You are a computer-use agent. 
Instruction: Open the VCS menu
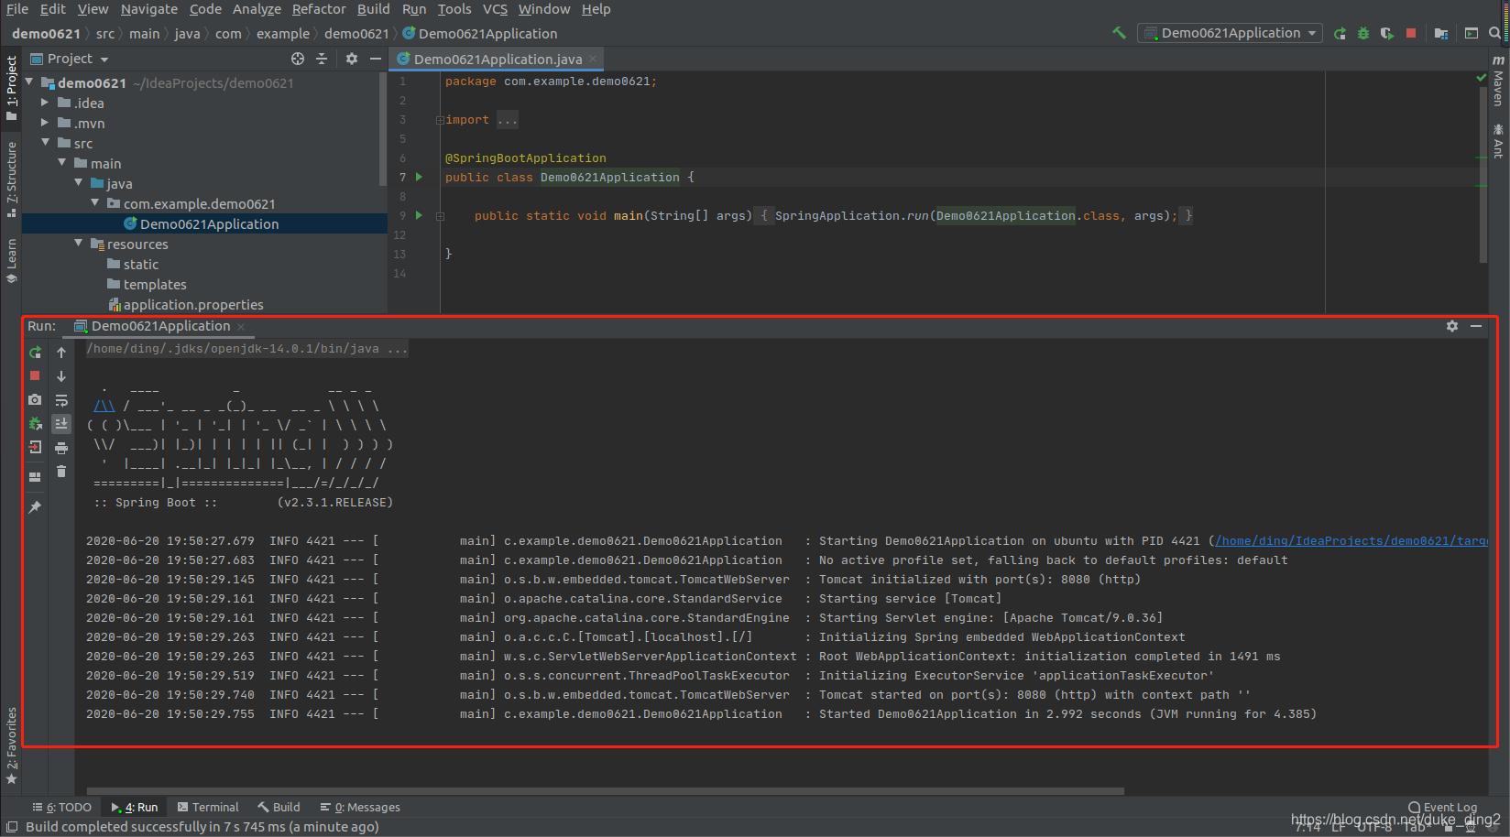pos(495,9)
